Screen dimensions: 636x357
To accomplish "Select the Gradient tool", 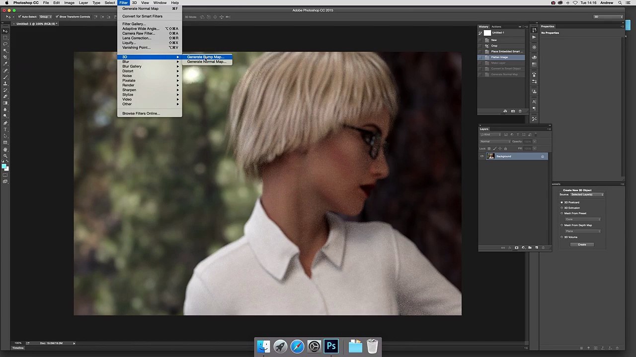I will point(5,103).
